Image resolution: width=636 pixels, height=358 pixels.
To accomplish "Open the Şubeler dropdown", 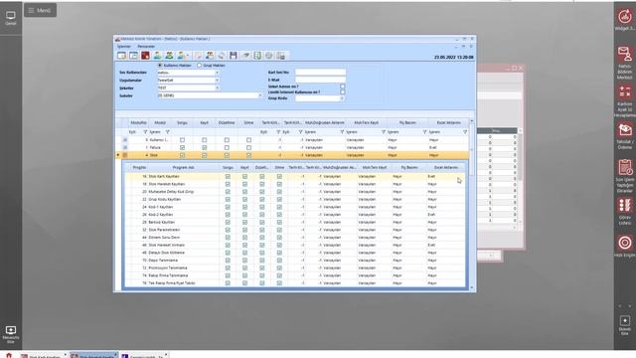I will pos(260,95).
